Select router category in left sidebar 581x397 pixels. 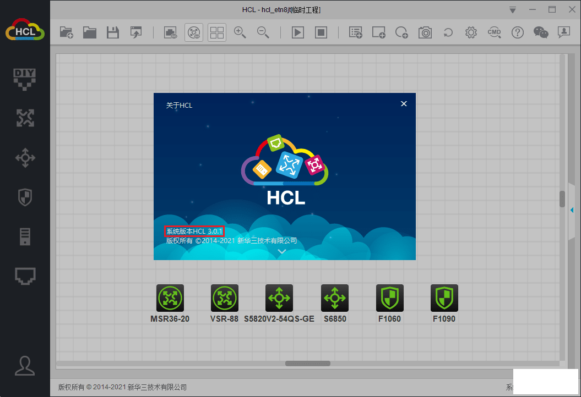(x=25, y=118)
